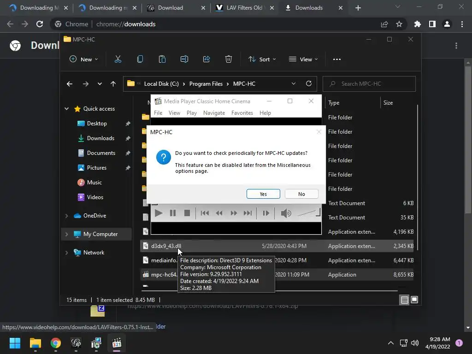Click the Delete trash icon in Explorer

[x=229, y=59]
